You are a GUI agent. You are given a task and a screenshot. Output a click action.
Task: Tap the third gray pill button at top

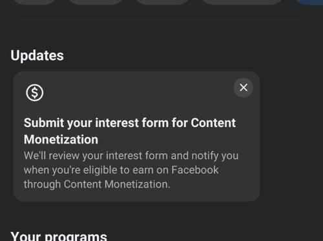coord(163,2)
